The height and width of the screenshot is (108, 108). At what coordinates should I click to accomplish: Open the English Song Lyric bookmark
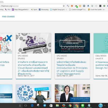(59, 9)
